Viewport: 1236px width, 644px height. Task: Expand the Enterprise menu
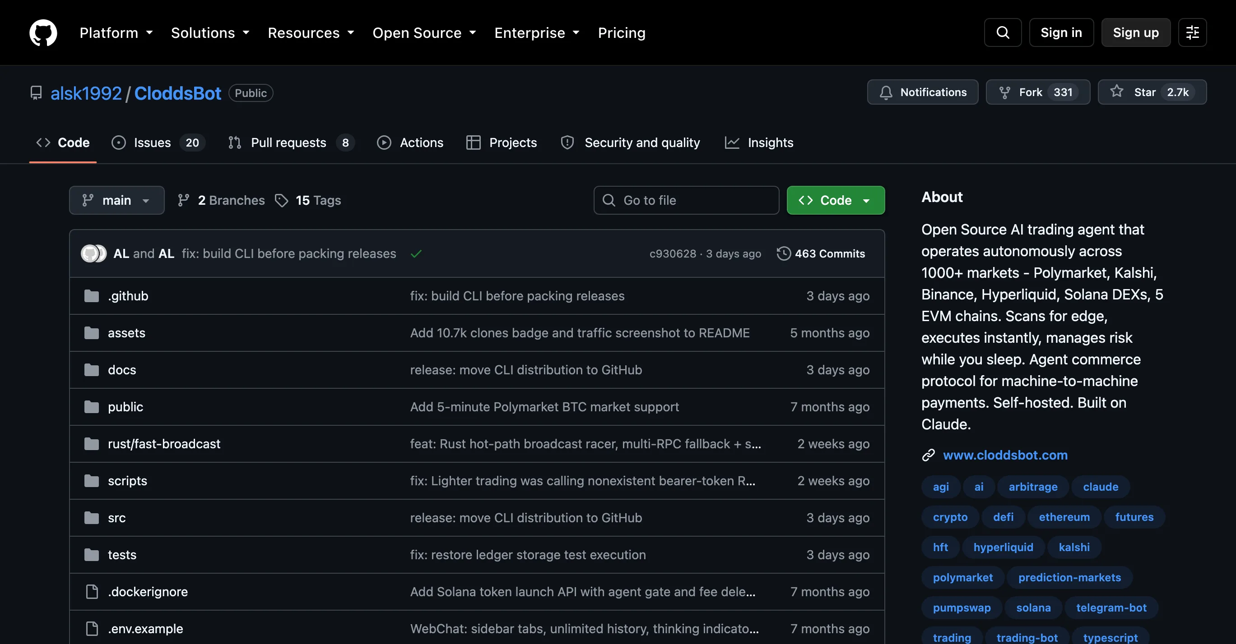pyautogui.click(x=537, y=32)
